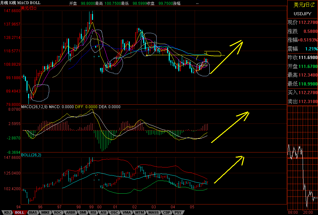Click the year 99 label on time axis
This screenshot has height=215, width=318.
[91, 207]
